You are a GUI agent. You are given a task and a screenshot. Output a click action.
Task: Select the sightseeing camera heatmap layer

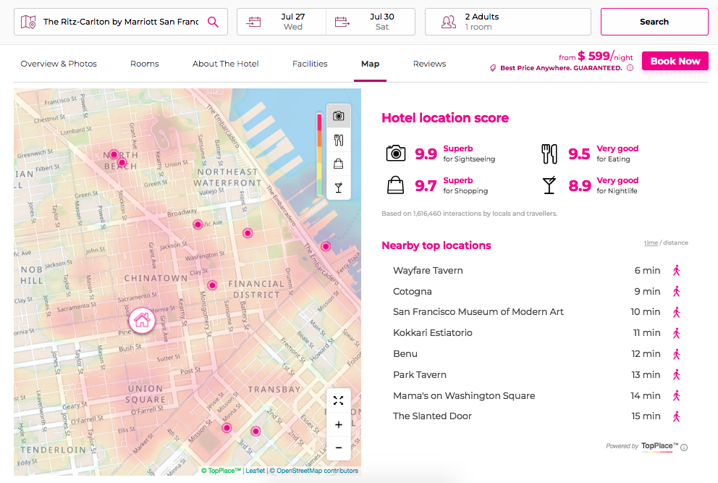coord(338,116)
